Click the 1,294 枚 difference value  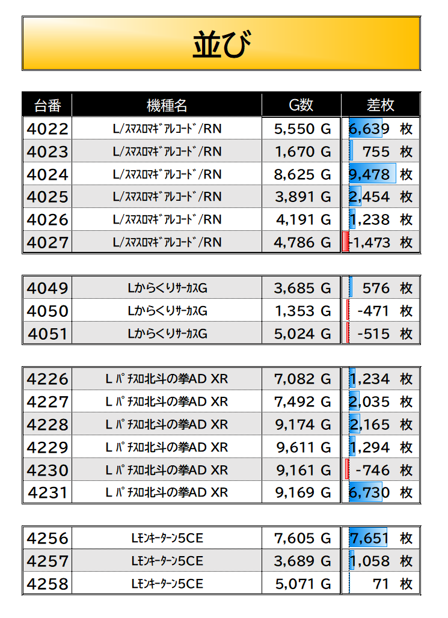(381, 447)
